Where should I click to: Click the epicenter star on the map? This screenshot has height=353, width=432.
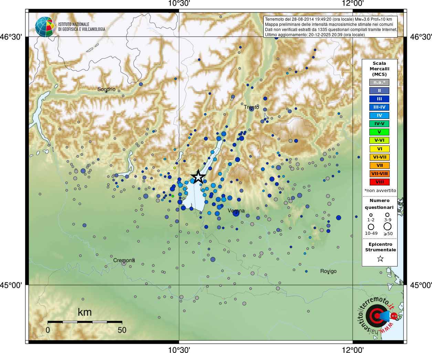198,176
